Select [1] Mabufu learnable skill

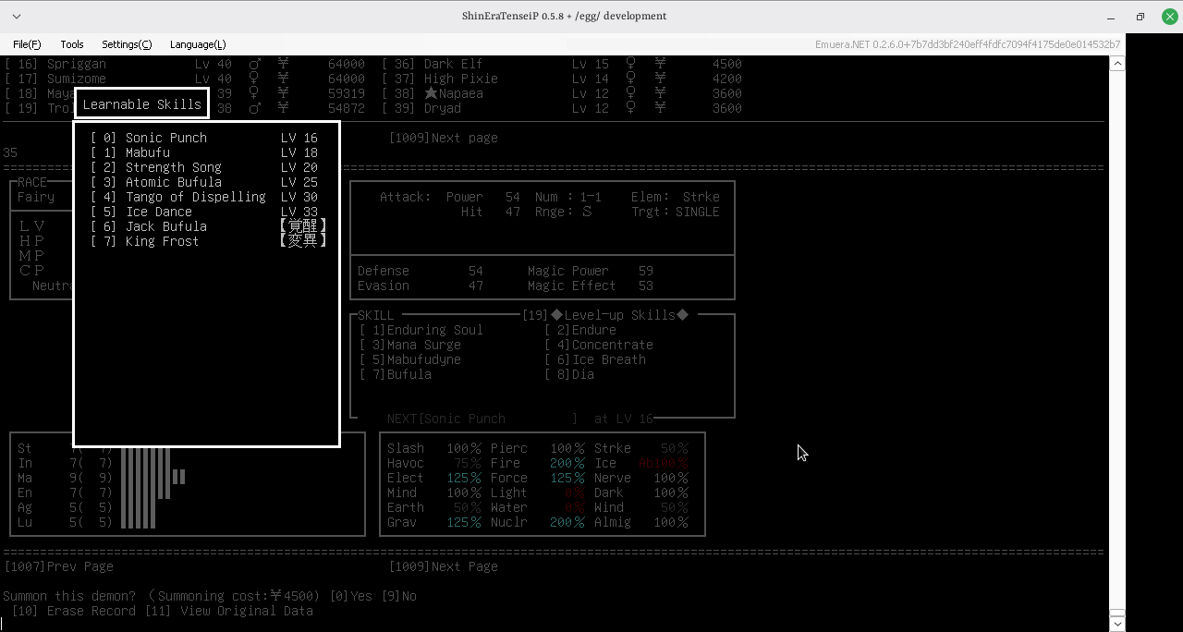click(204, 152)
